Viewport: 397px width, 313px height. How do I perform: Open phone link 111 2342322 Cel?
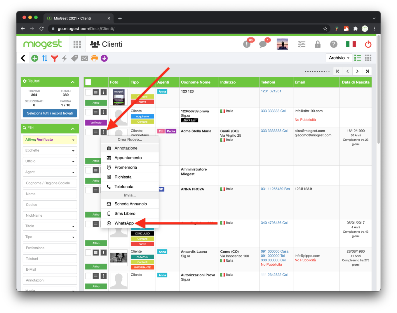click(x=274, y=275)
